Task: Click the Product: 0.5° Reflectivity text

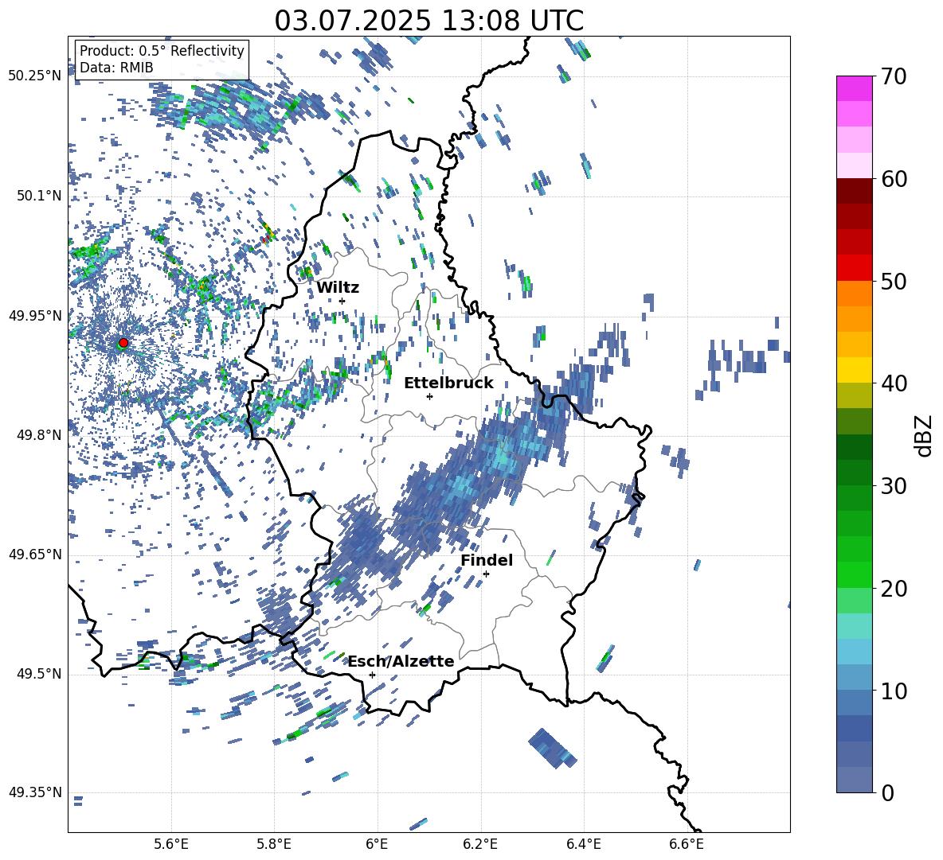Action: [x=162, y=51]
